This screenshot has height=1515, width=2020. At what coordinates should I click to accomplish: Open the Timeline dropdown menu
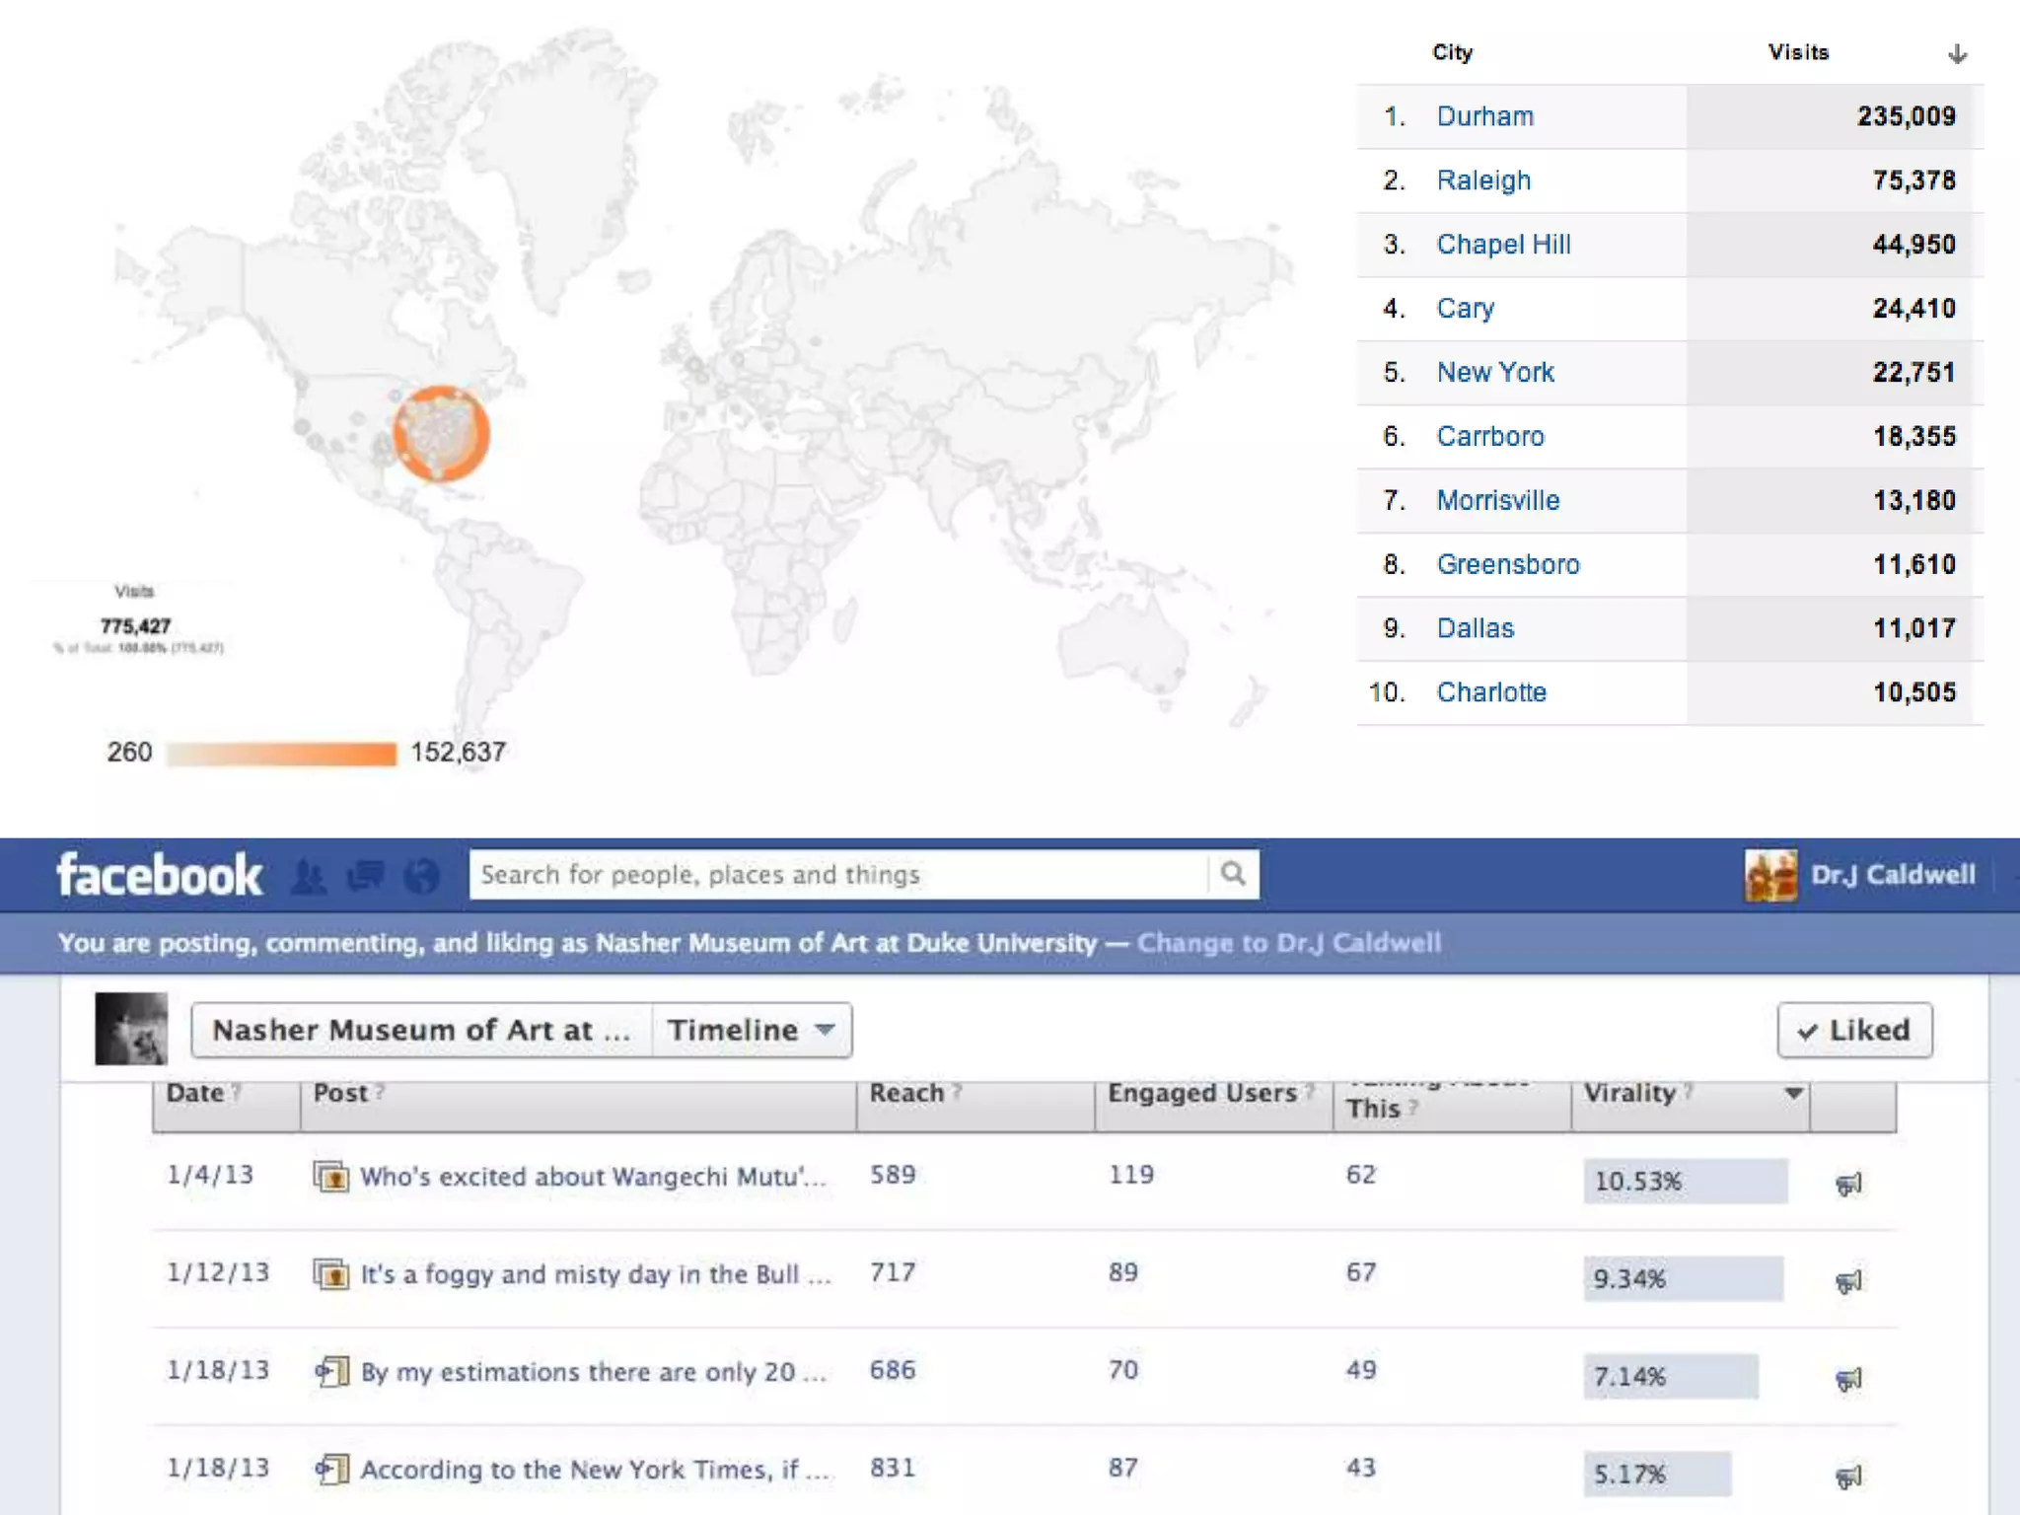click(x=752, y=1030)
